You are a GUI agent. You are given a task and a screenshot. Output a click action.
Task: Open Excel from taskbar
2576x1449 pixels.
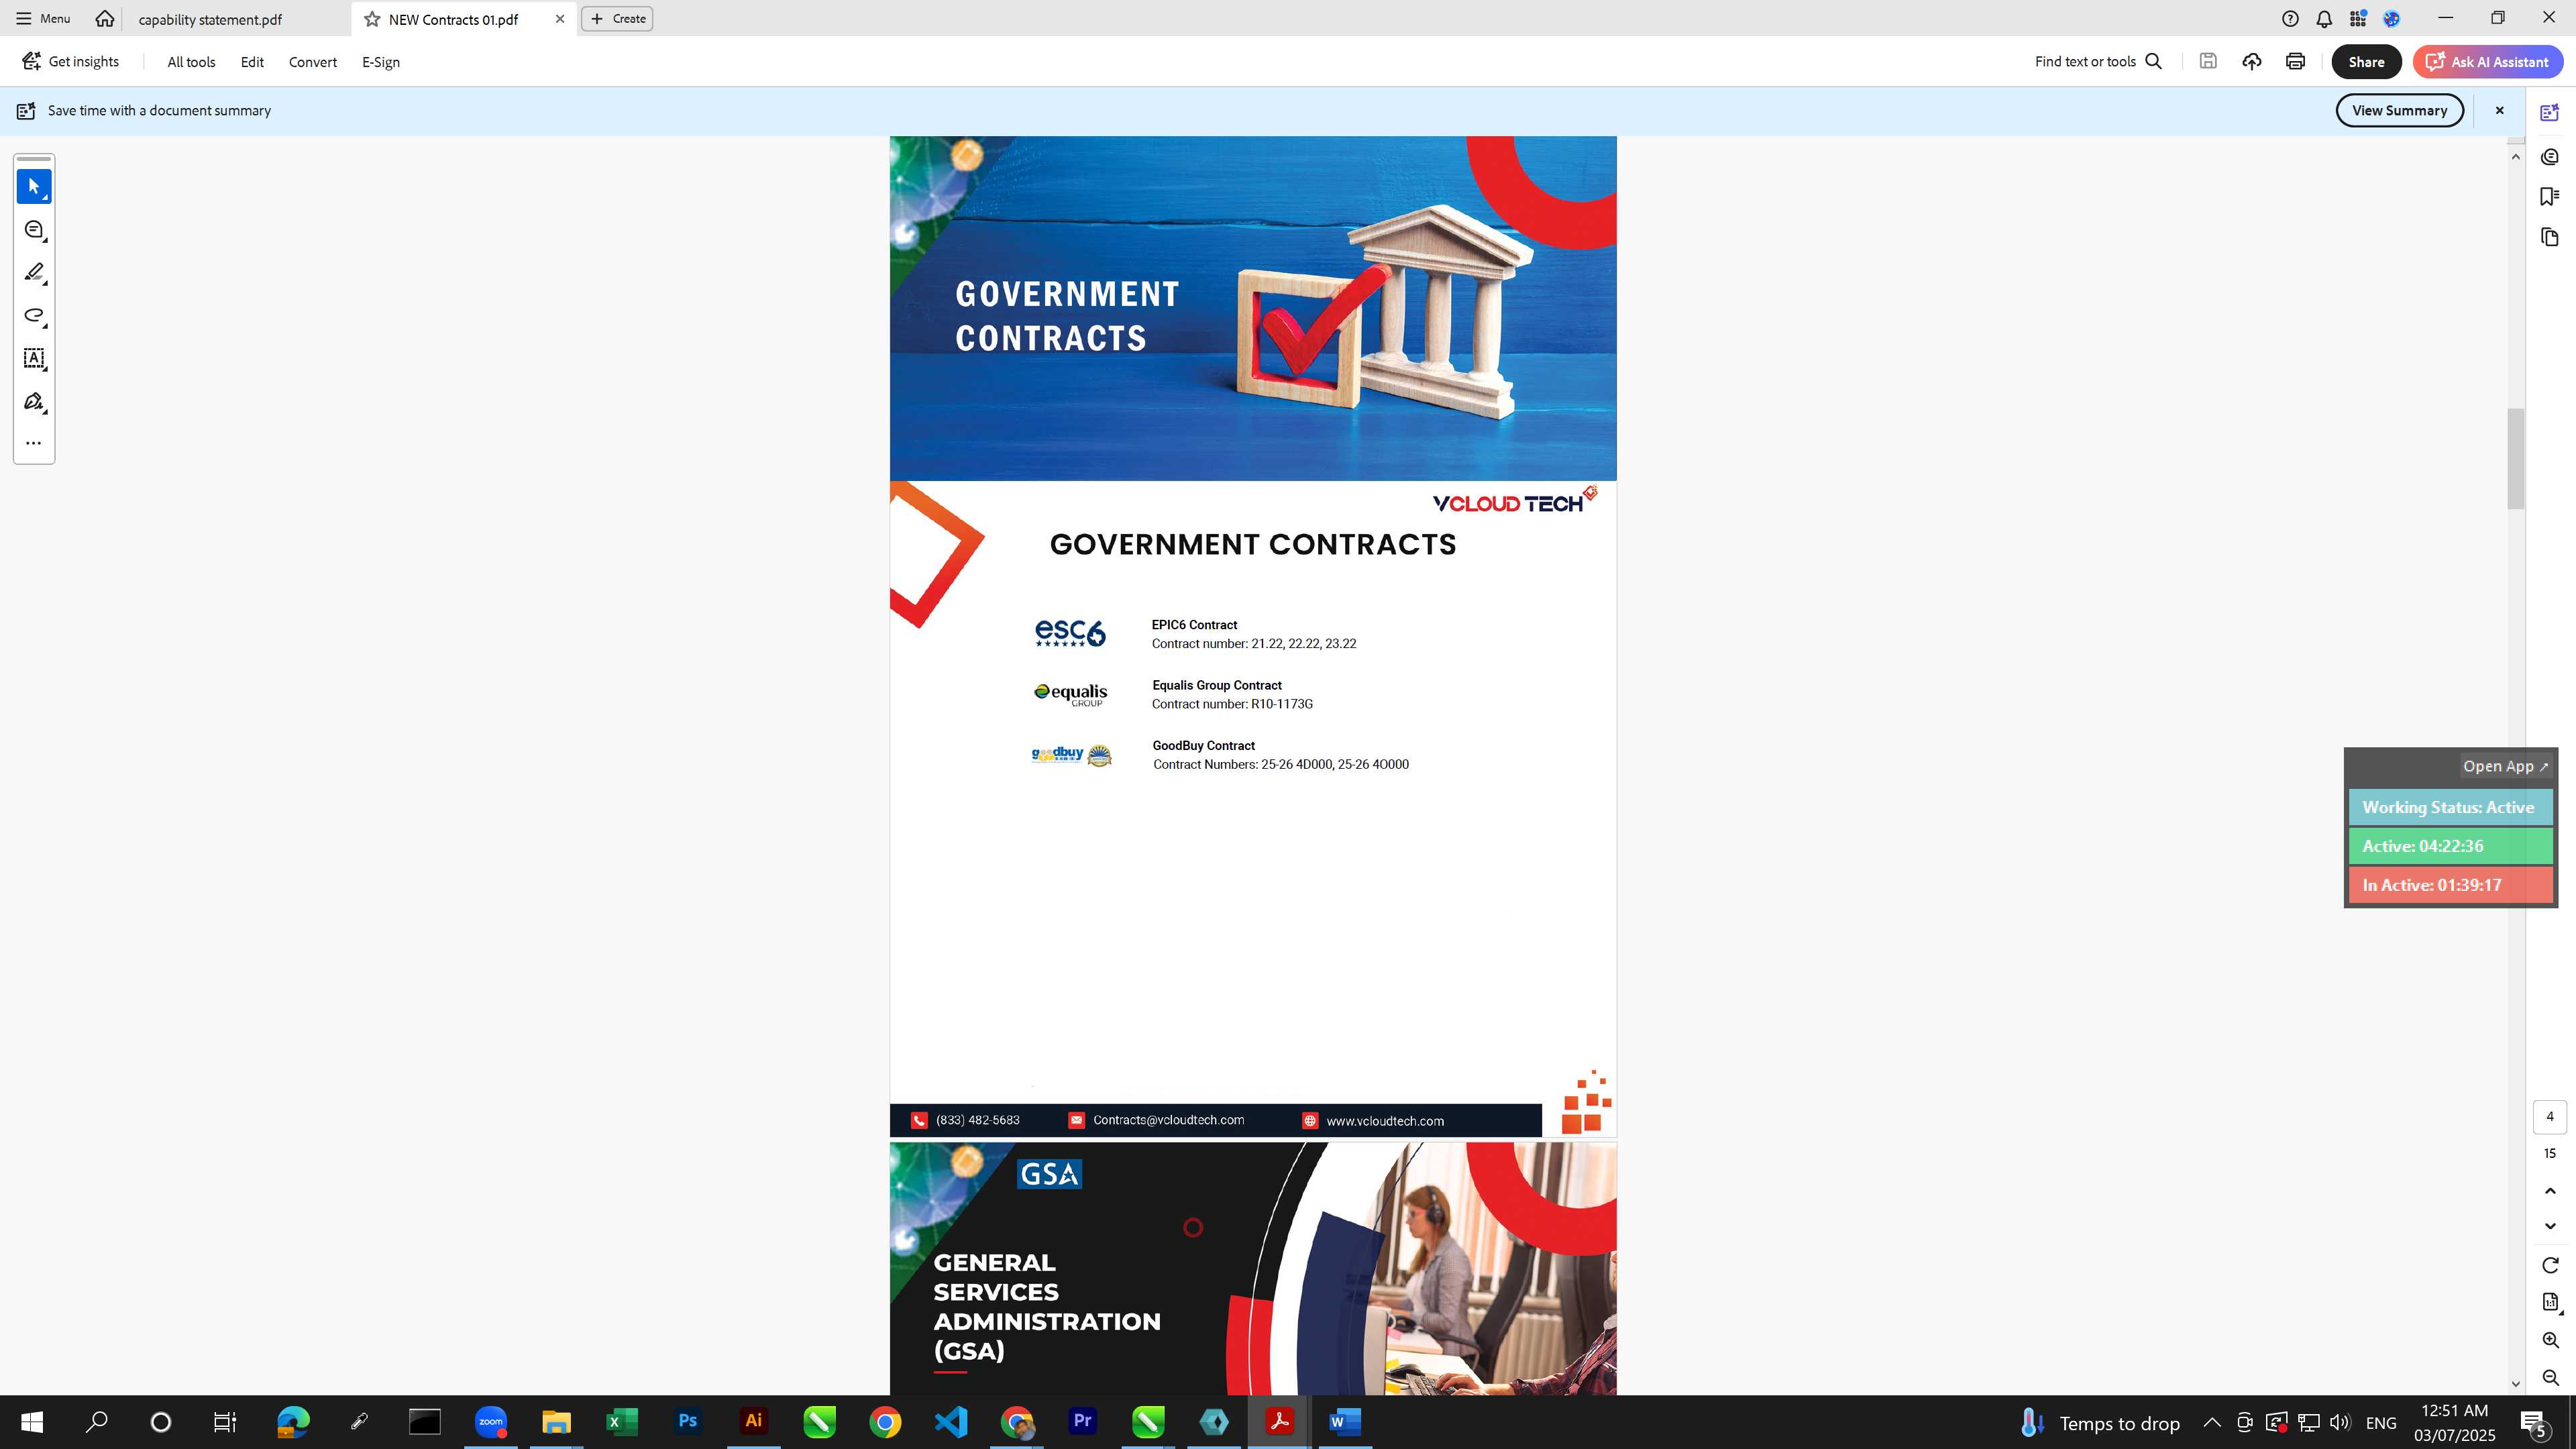pyautogui.click(x=621, y=1422)
